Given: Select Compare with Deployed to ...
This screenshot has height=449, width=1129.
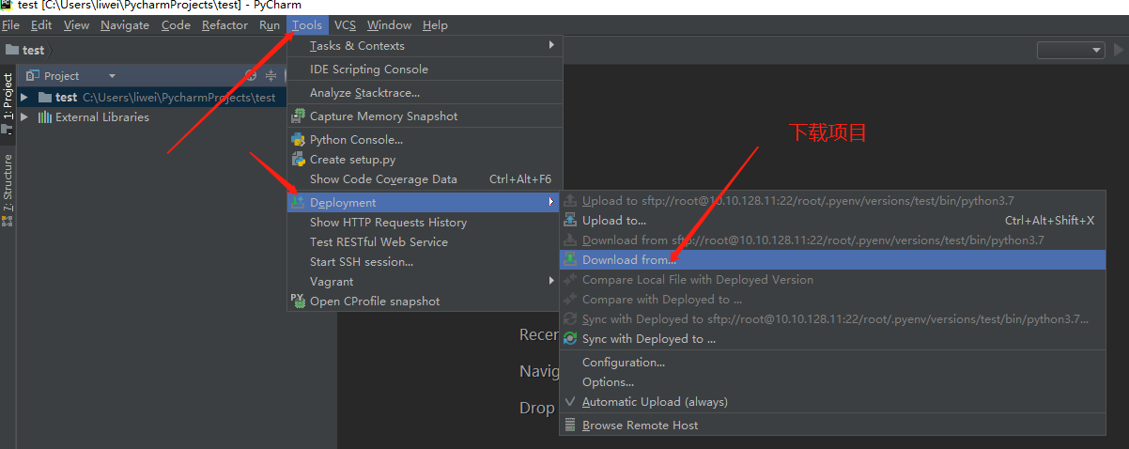Looking at the screenshot, I should [832, 299].
